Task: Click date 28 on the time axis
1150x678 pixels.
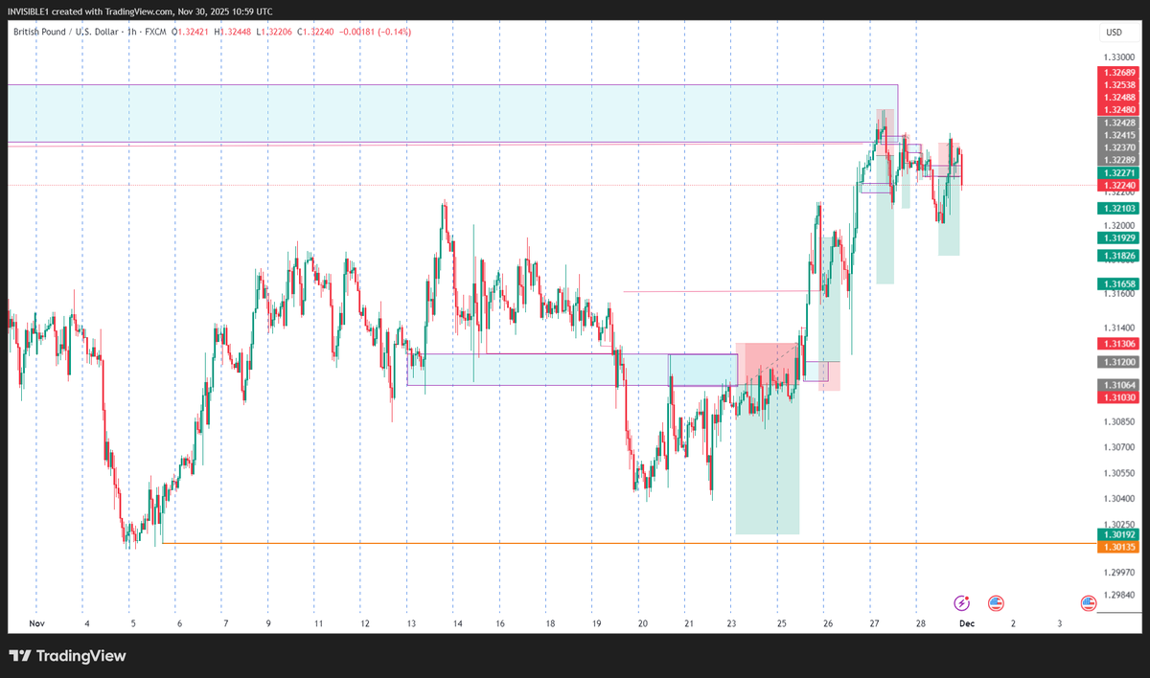Action: click(920, 623)
